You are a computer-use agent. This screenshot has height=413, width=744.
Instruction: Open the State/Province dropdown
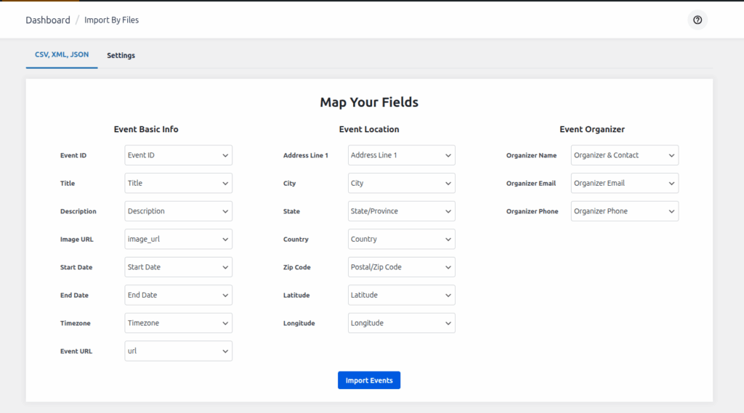(x=402, y=211)
